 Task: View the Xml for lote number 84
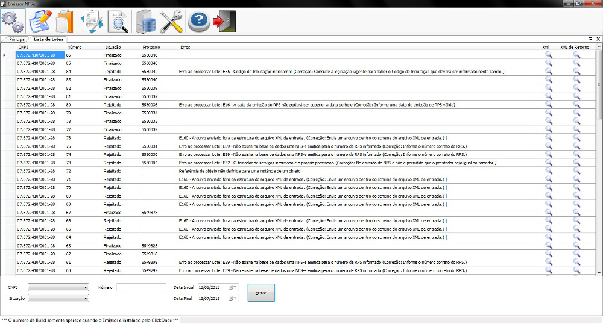[x=548, y=71]
